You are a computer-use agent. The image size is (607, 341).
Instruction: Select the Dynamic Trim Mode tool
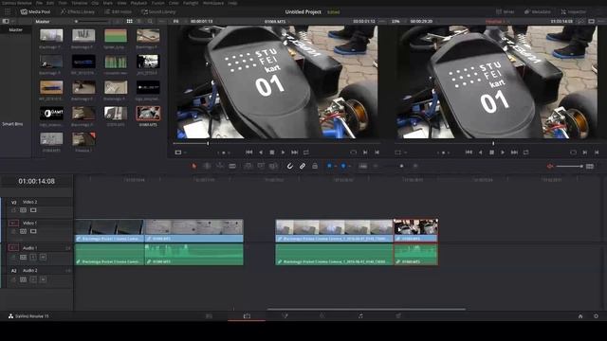point(220,167)
